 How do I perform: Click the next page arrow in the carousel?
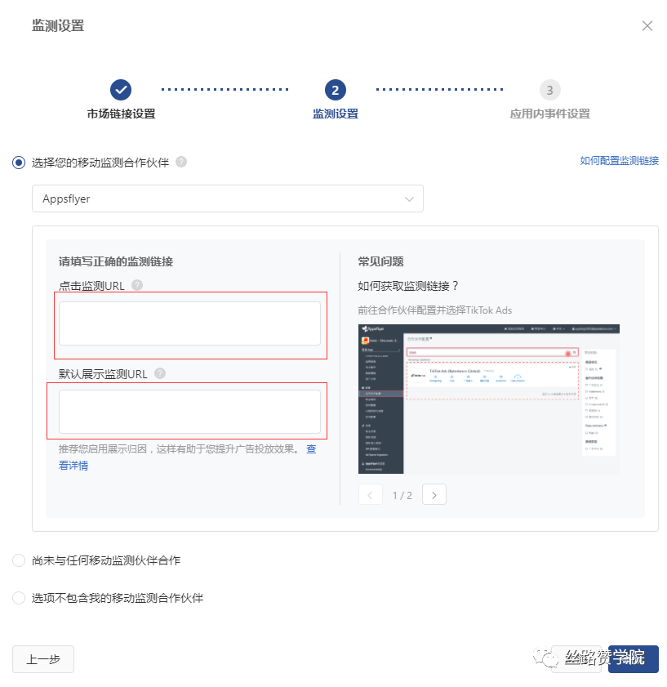434,494
